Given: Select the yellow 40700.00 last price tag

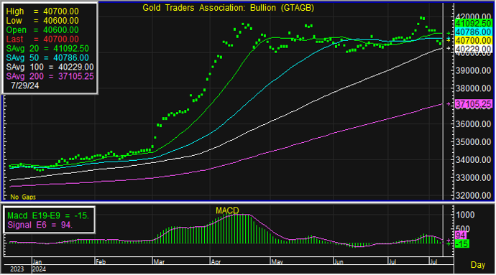Looking at the screenshot, I should point(473,40).
